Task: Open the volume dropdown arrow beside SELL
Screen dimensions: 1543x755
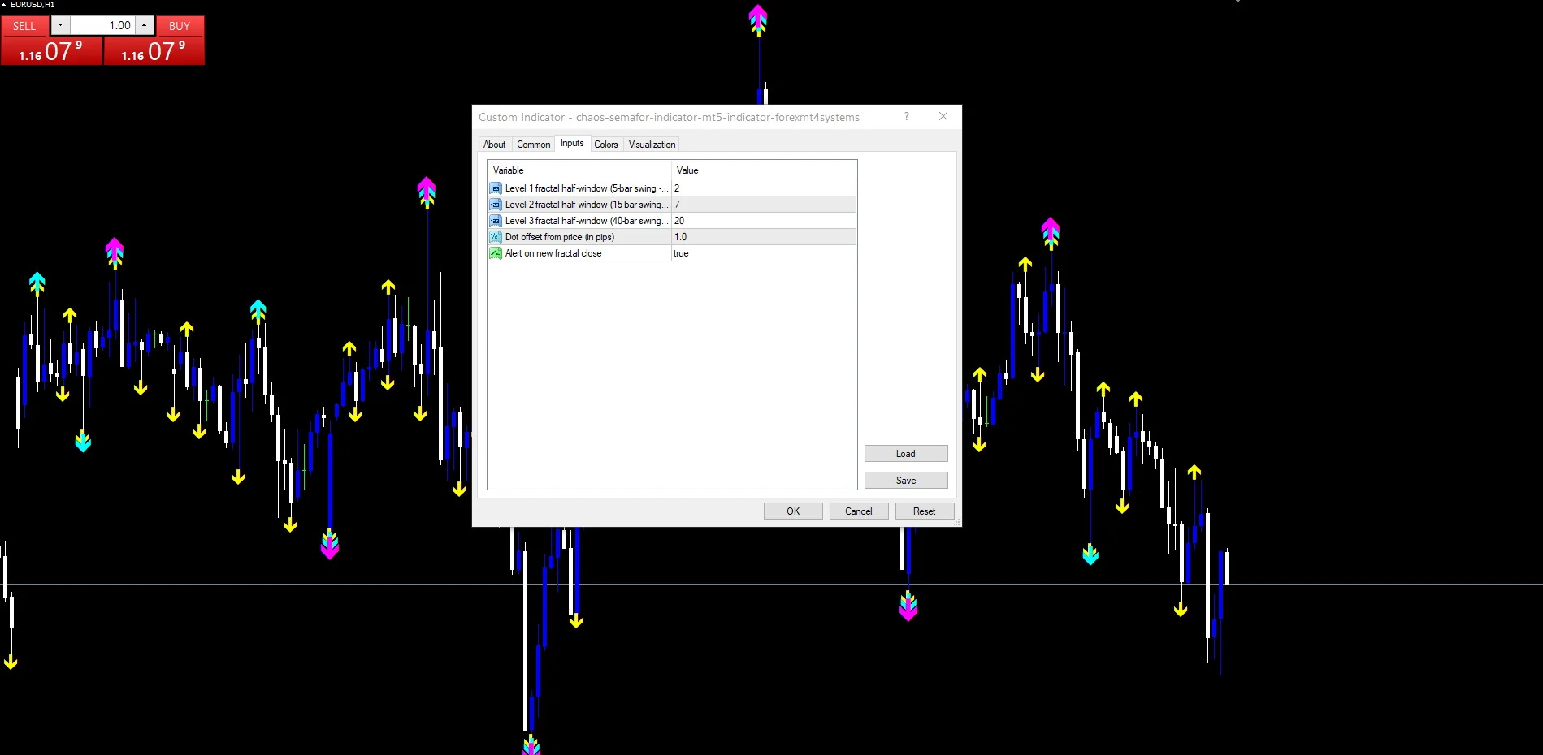Action: (60, 25)
